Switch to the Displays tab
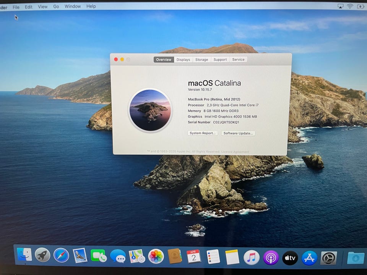The image size is (367, 275). 183,60
